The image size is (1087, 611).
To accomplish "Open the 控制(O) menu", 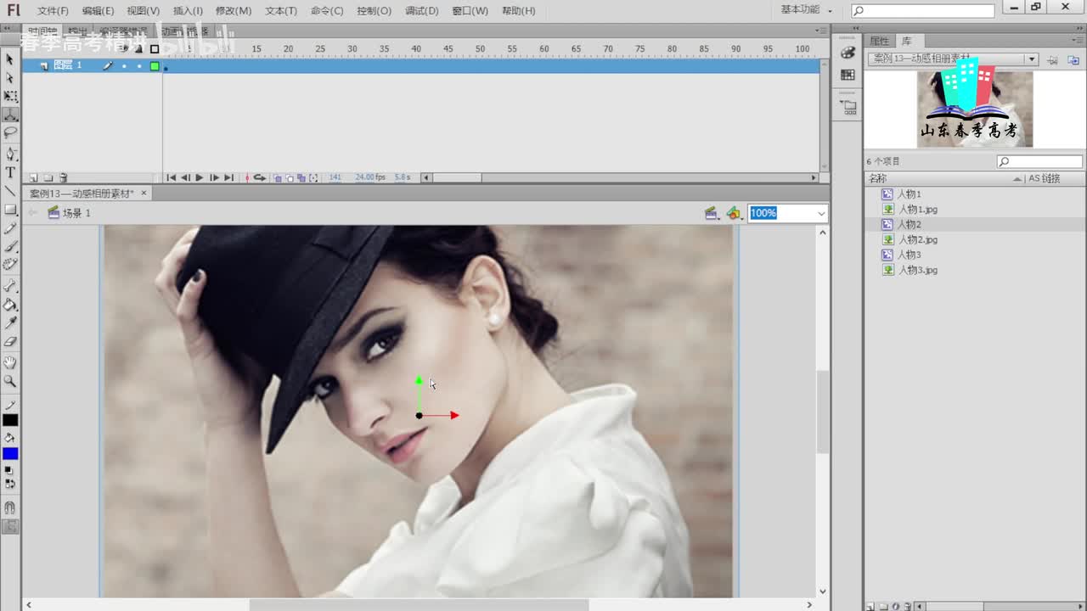I will click(x=375, y=11).
